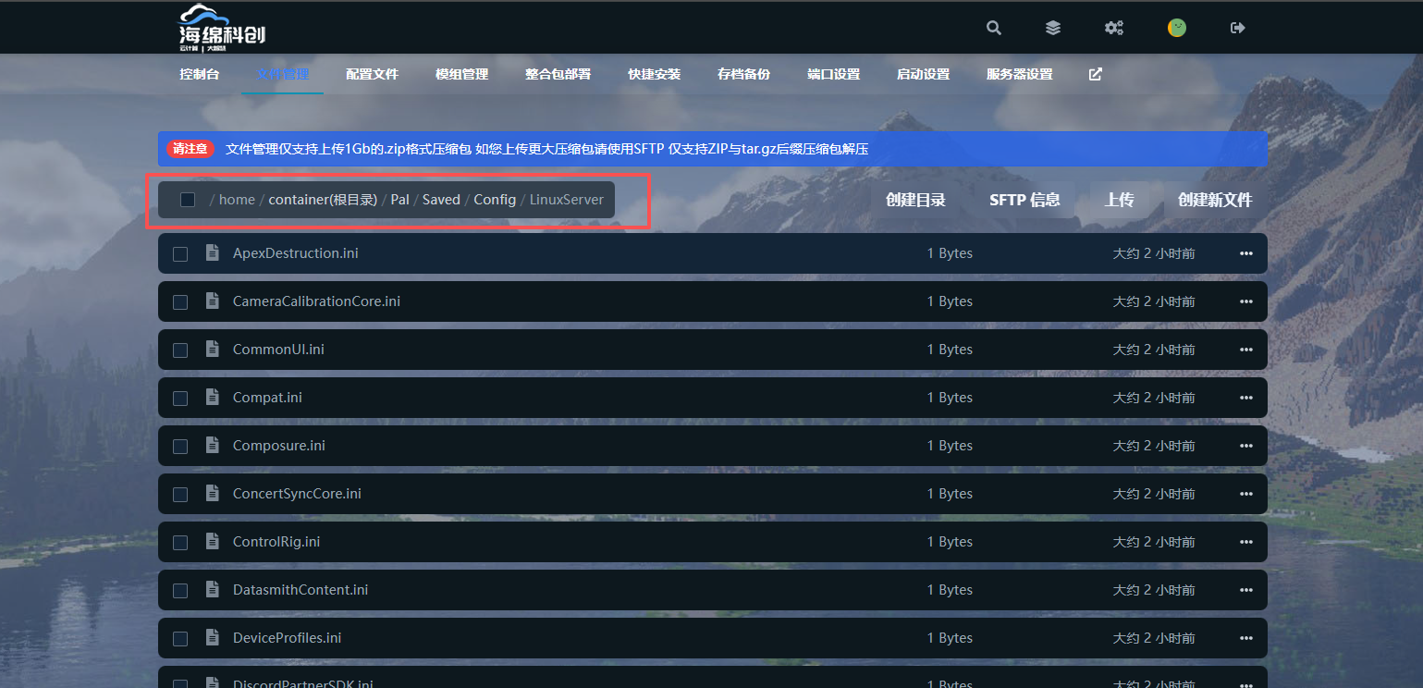Image resolution: width=1423 pixels, height=688 pixels.
Task: Click the file icon beside Compat.ini
Action: 213,397
